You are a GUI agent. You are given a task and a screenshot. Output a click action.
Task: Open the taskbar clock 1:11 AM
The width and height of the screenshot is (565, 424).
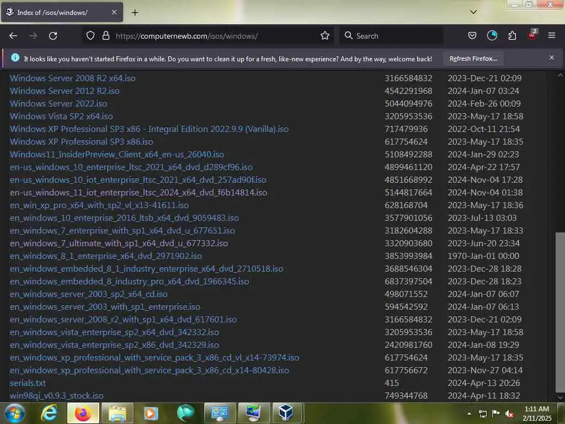(x=536, y=413)
